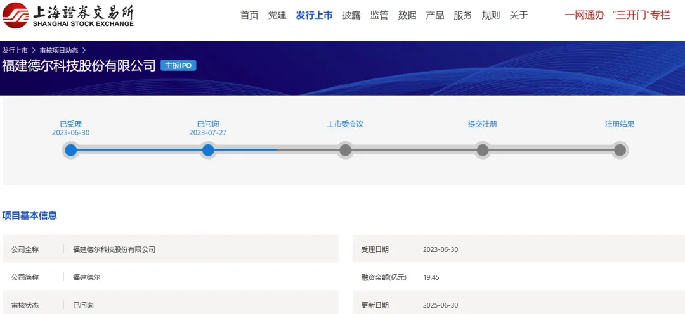Screen dimensions: 685x314
Task: Open the 规则 menu item
Action: pos(490,15)
